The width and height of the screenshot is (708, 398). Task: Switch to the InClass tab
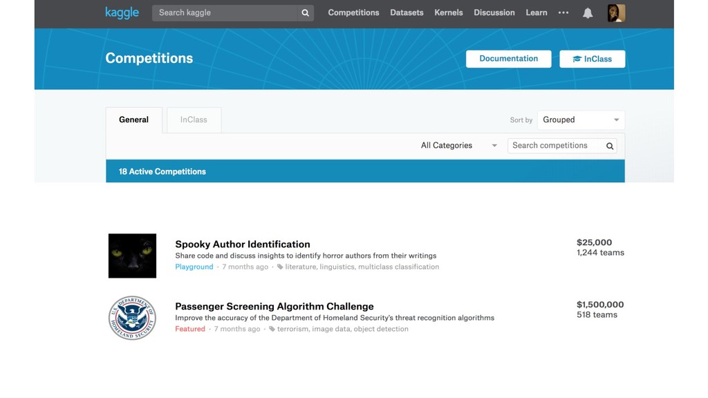point(194,120)
